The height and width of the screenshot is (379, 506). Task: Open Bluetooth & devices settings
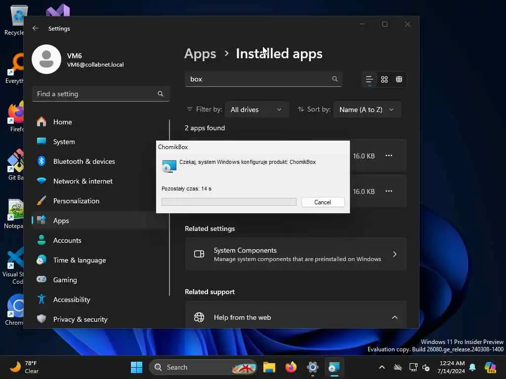pyautogui.click(x=100, y=161)
